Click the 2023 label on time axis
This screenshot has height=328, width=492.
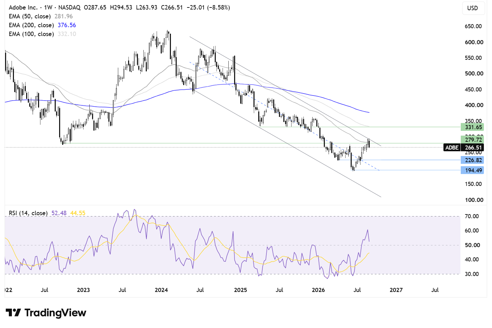coord(83,290)
